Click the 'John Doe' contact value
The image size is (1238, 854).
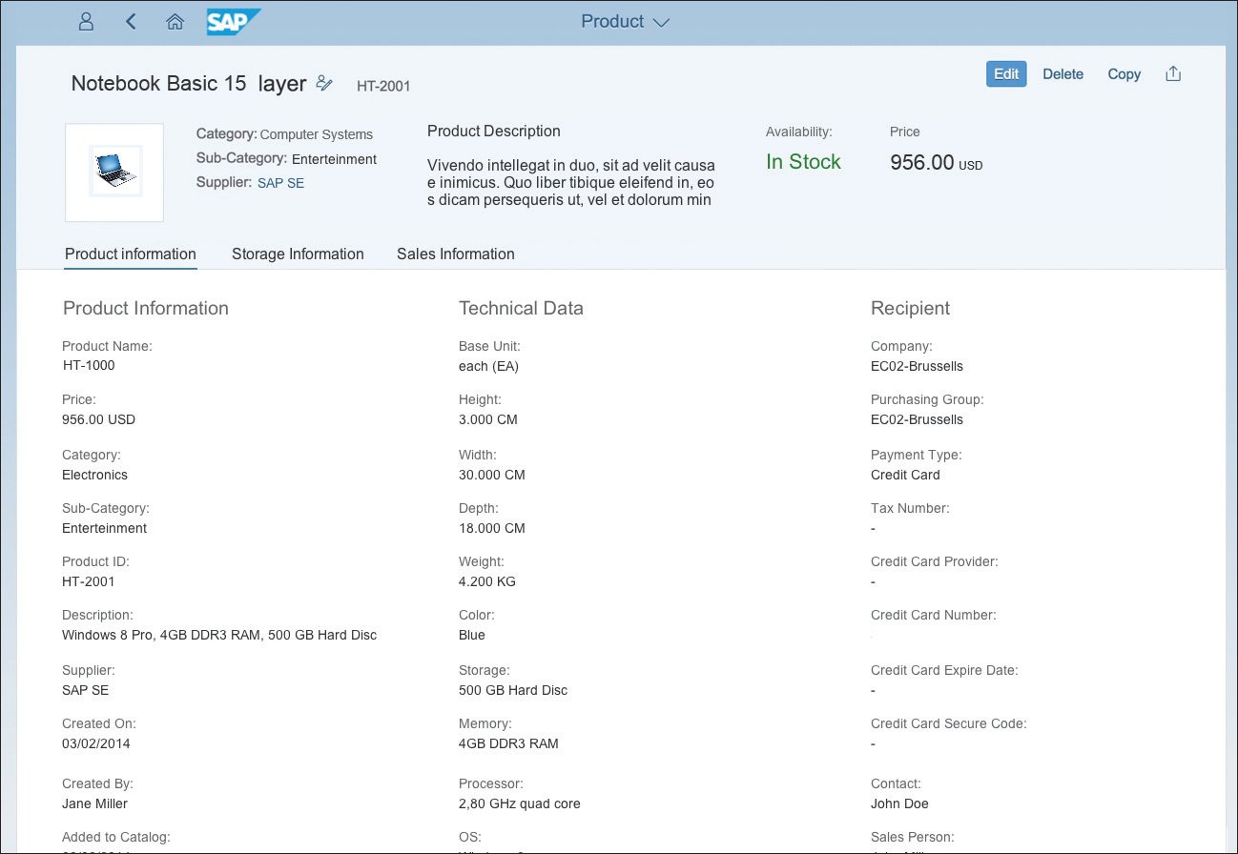pyautogui.click(x=899, y=803)
